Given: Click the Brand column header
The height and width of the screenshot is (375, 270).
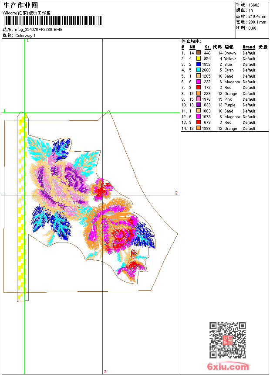Looking at the screenshot, I should (249, 47).
